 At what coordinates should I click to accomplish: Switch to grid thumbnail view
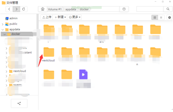155,17
